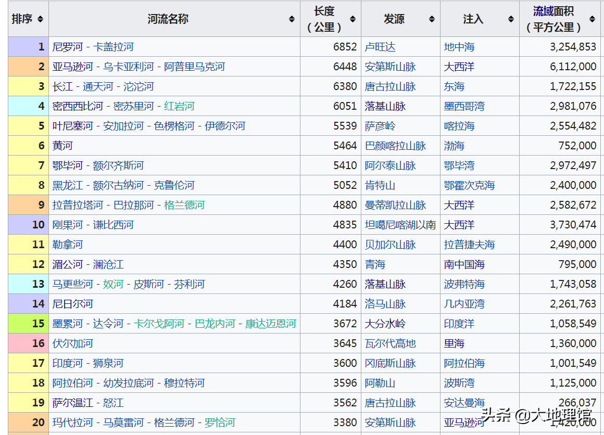The width and height of the screenshot is (604, 435).
Task: Click the sort icon on 发源 column
Action: tap(432, 18)
